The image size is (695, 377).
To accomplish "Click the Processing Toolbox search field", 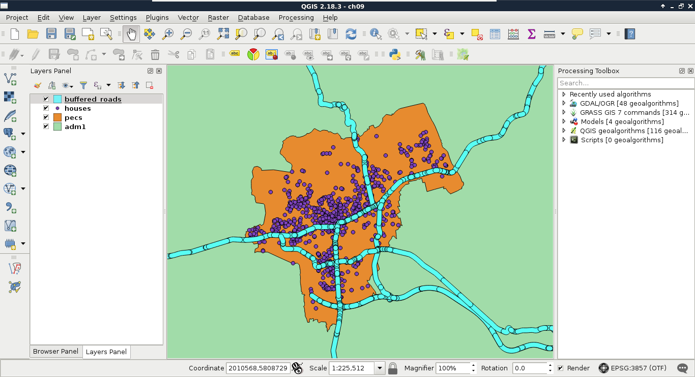I will click(625, 83).
